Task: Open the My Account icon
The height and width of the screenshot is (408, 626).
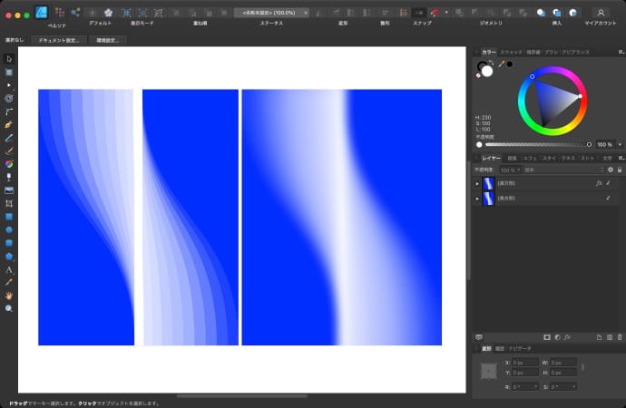Action: click(600, 13)
